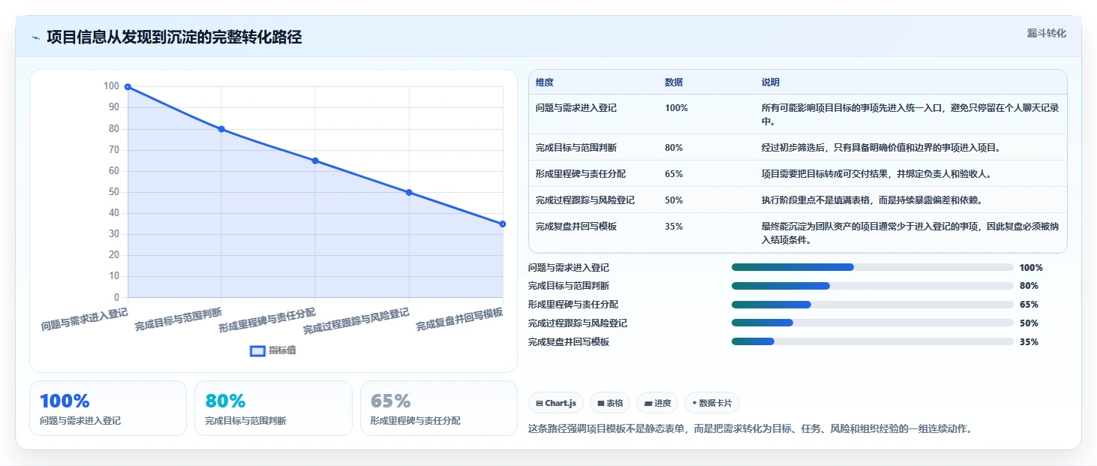Click the title 项目信息从发现到沉淀的完整转化路径

(x=174, y=38)
